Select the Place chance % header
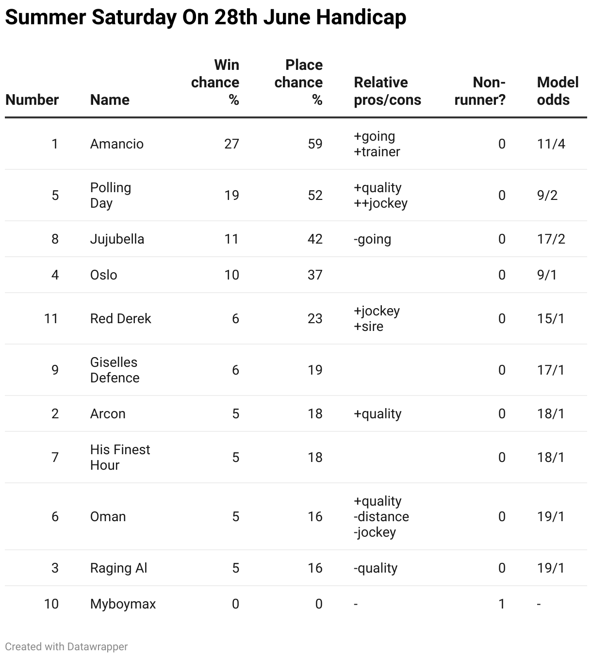The width and height of the screenshot is (592, 658). 298,82
